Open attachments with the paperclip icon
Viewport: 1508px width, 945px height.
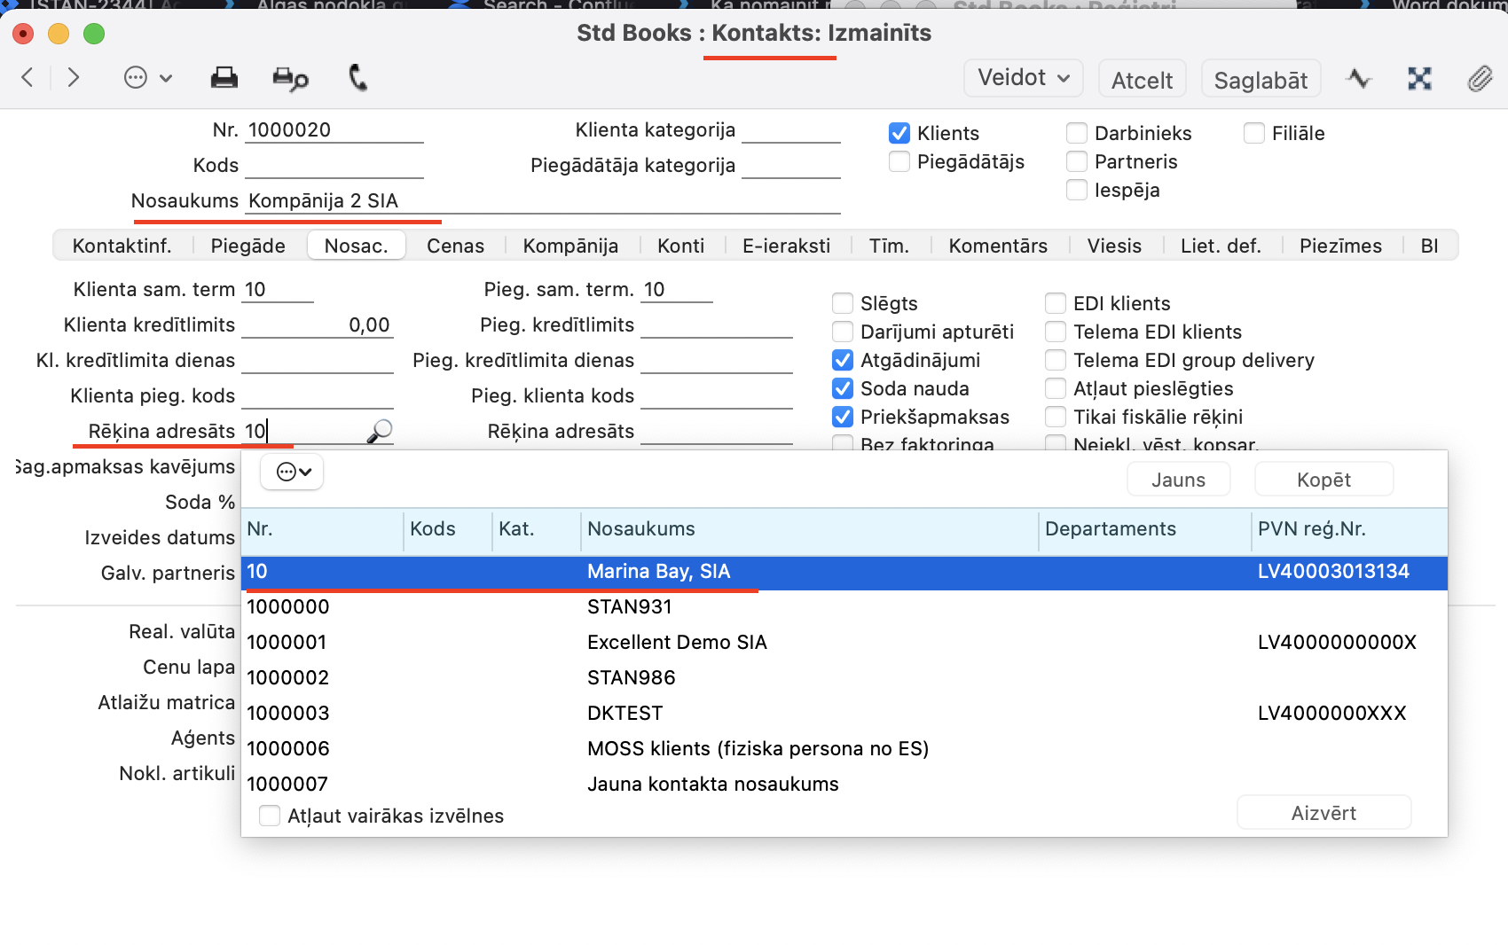1479,79
